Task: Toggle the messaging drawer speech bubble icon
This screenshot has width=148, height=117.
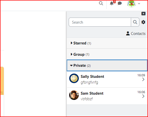Action: click(120, 3)
